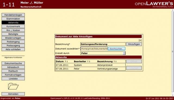Click case number 1-11 in header

tap(9, 5)
